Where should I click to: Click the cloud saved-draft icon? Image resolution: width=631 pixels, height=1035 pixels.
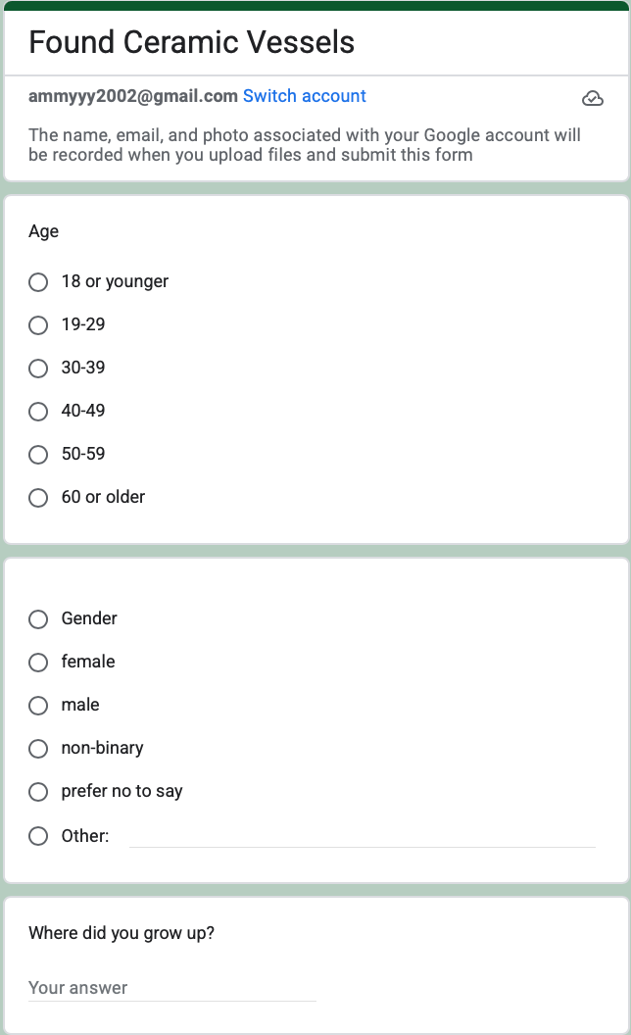pos(592,98)
